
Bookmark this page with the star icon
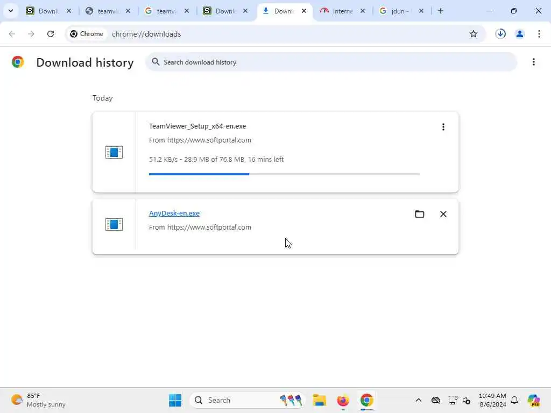(474, 34)
